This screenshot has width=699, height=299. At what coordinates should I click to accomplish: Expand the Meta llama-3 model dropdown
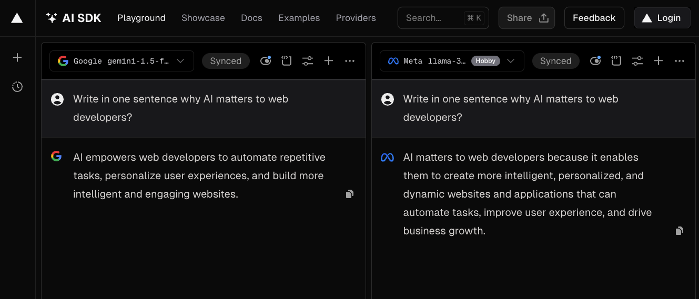451,61
